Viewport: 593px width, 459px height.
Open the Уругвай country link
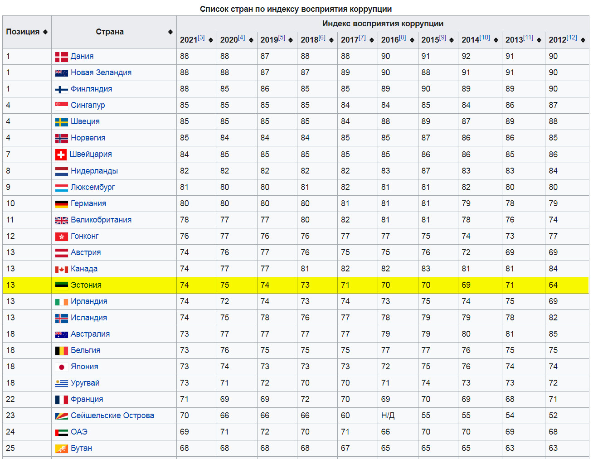(85, 383)
